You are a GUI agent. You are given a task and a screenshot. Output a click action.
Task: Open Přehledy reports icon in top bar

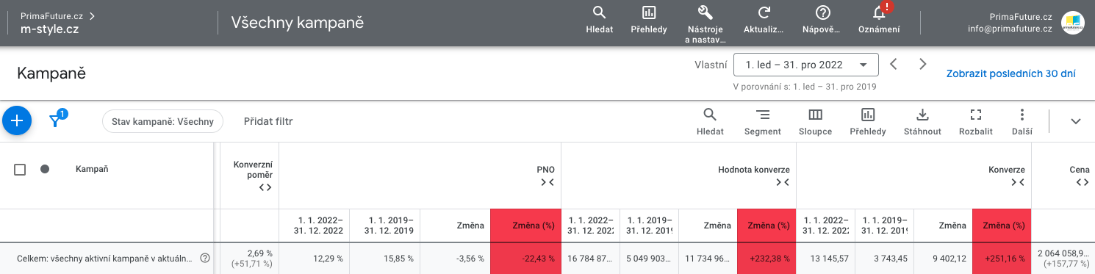(x=649, y=12)
